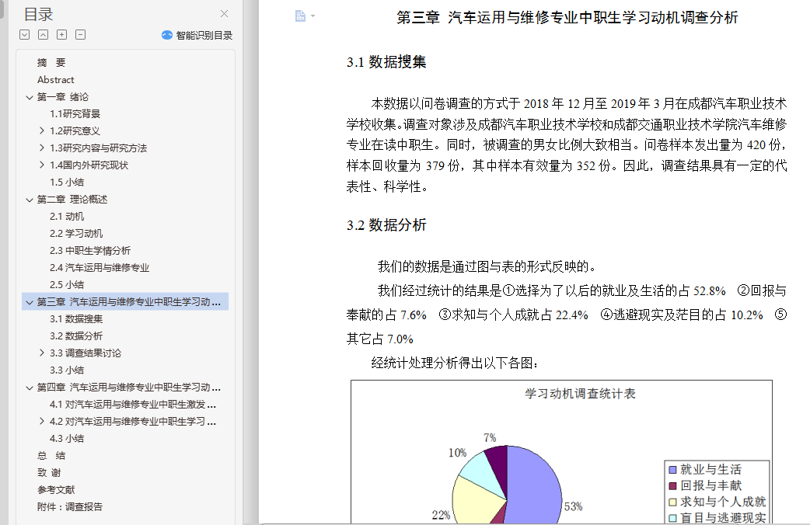This screenshot has width=810, height=525.
Task: Click the 智能识别目录 button
Action: coord(197,35)
